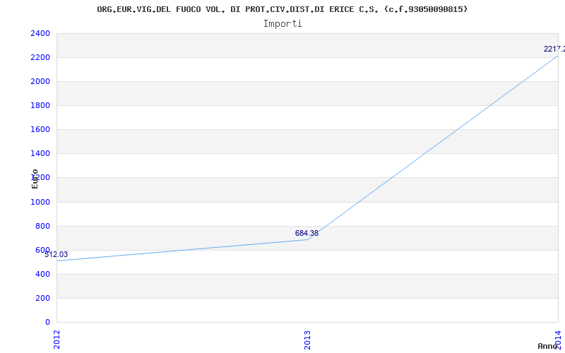This screenshot has width=565, height=353.
Task: Click the Importi subtitle
Action: tap(282, 24)
